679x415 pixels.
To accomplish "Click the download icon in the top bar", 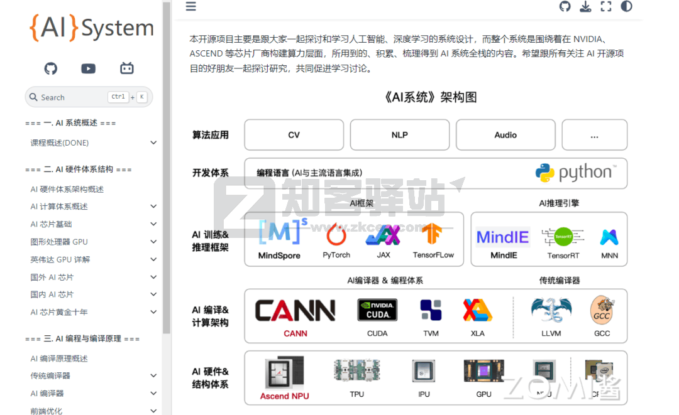I will 585,7.
